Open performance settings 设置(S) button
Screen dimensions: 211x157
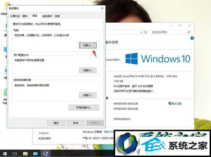[x=88, y=45]
